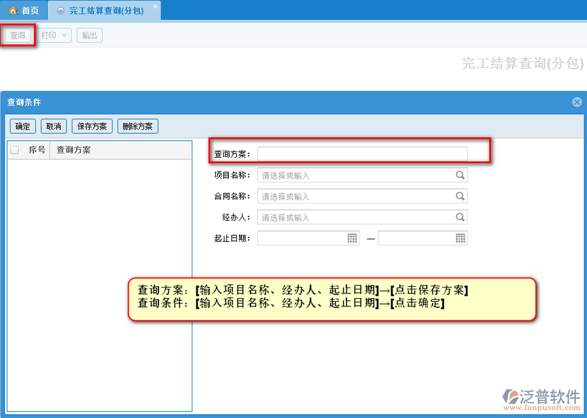Viewport: 587px width, 418px height.
Task: Focus the 查询方案 text input field
Action: point(362,154)
